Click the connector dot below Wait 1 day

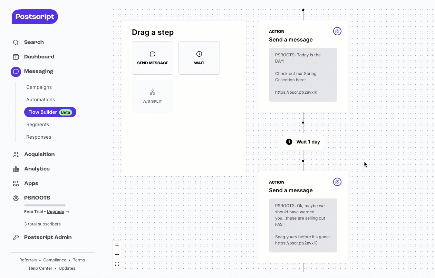(x=303, y=161)
